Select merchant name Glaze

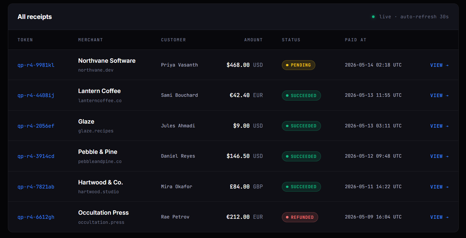(86, 122)
